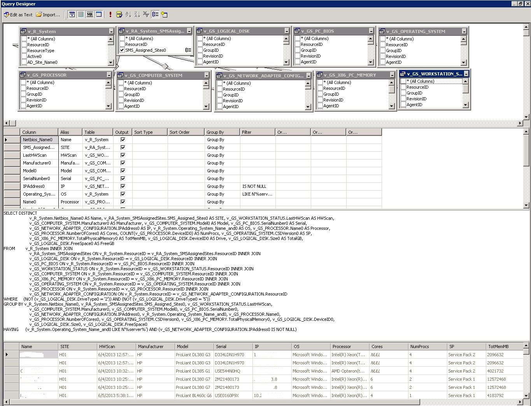Check GroupID in the v_GS_PROCESSOR table
The width and height of the screenshot is (531, 406).
click(23, 94)
